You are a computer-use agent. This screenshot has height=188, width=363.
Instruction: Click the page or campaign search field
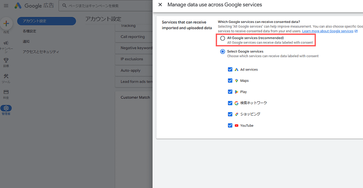[106, 6]
